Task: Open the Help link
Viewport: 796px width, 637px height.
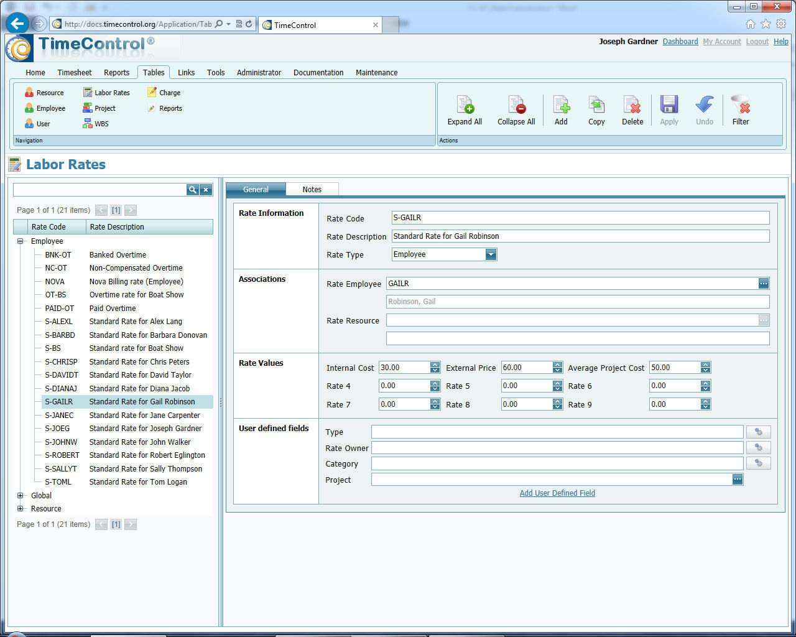Action: pyautogui.click(x=781, y=42)
